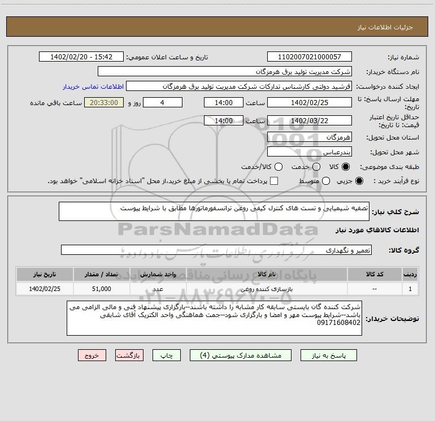Click the price validity hour 14:00 field
The height and width of the screenshot is (421, 435).
(x=224, y=121)
